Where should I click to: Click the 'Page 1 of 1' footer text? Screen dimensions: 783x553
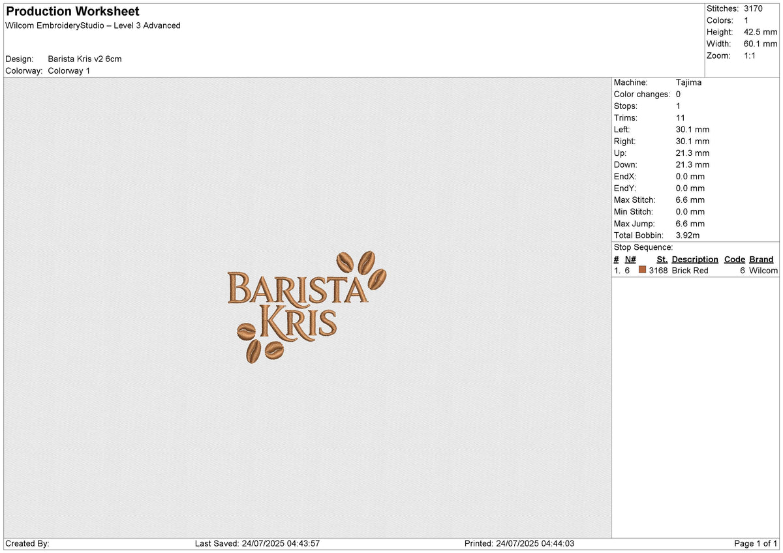tap(756, 543)
